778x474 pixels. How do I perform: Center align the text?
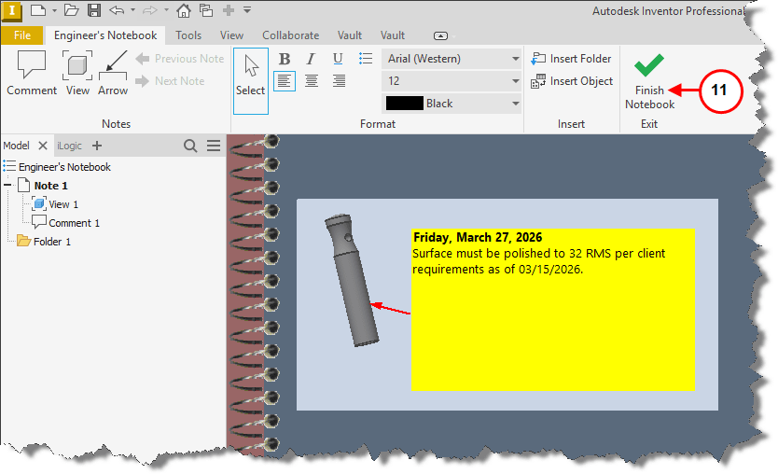click(311, 81)
